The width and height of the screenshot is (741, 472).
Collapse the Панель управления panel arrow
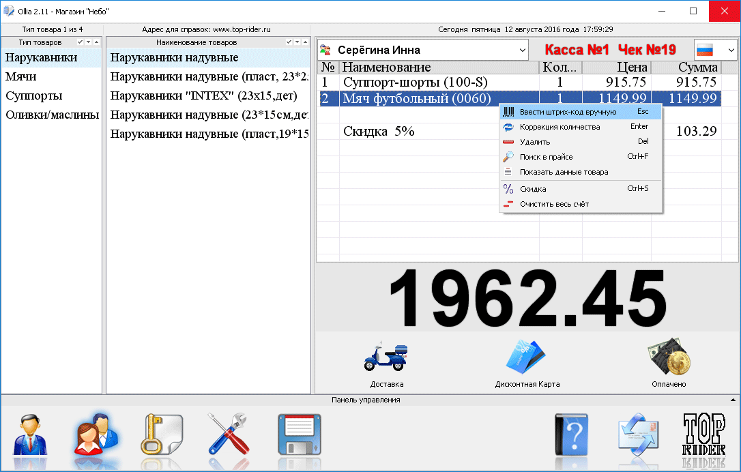(733, 400)
